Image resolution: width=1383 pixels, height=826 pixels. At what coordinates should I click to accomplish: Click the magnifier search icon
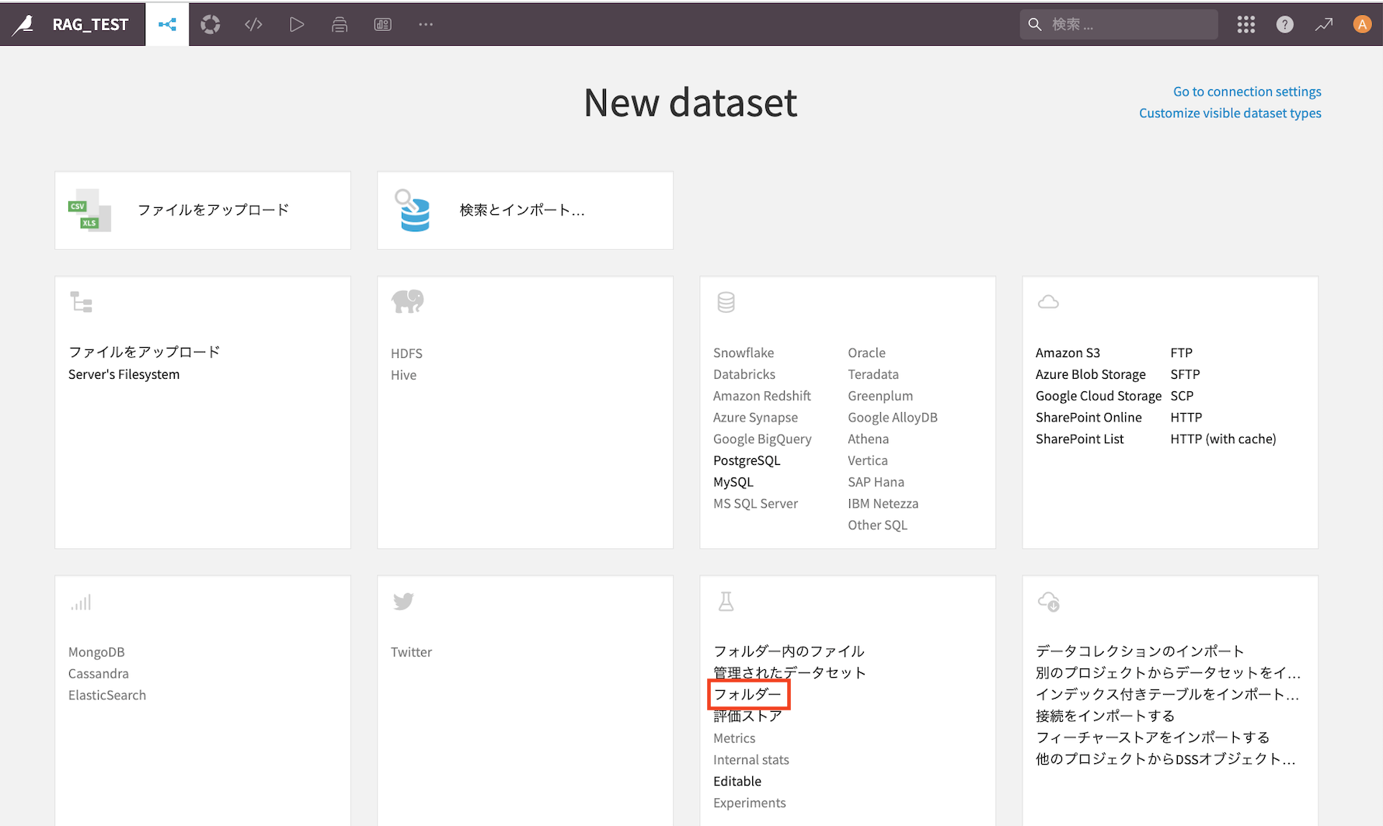tap(1035, 25)
